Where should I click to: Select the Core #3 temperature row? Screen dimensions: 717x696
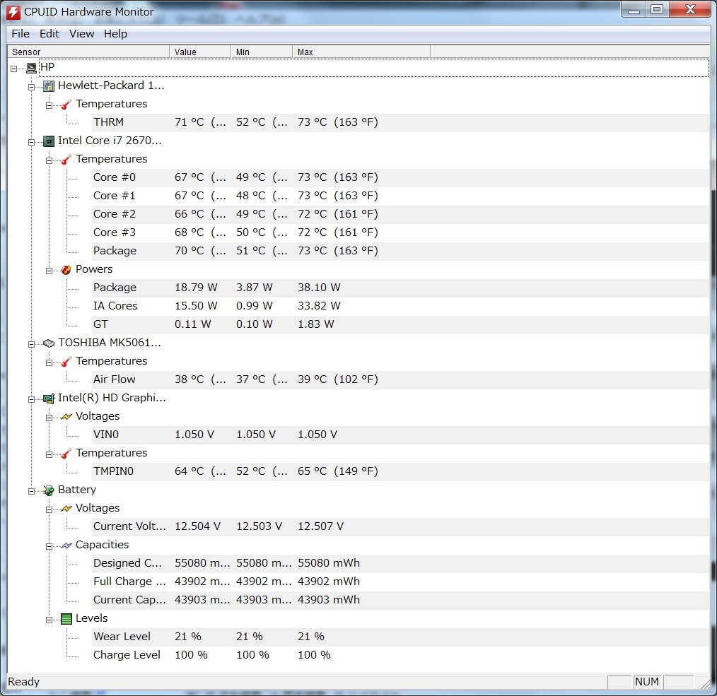point(115,232)
